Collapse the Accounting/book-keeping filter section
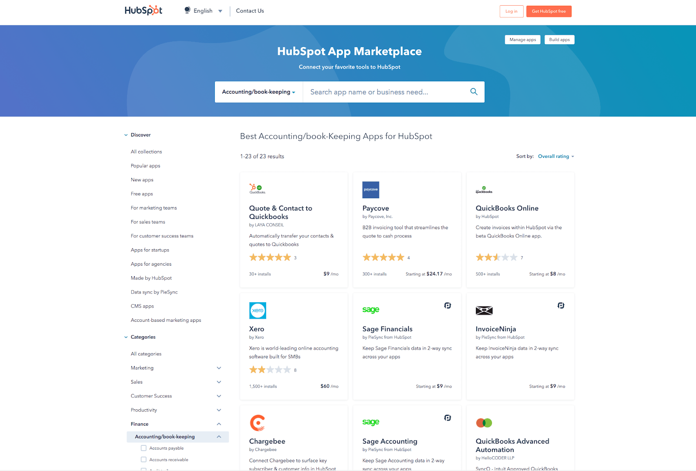Screen dimensions: 696x471 tap(218, 437)
